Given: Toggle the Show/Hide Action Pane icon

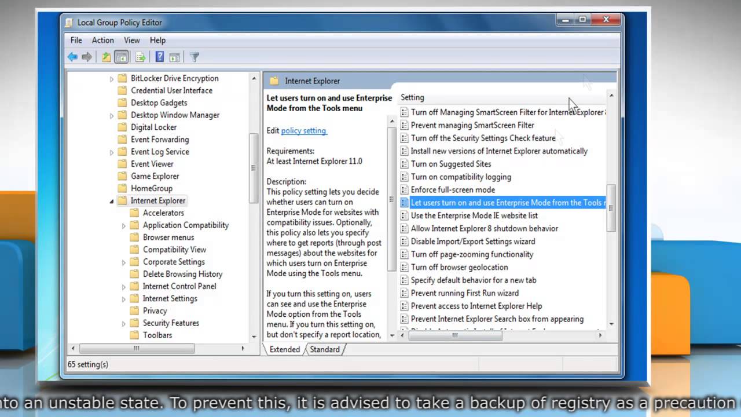Looking at the screenshot, I should (x=174, y=57).
